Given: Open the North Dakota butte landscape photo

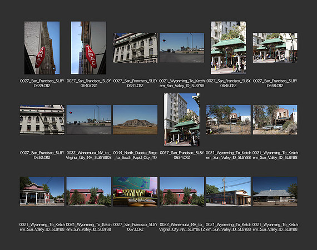Looking at the screenshot, I should point(135,119).
